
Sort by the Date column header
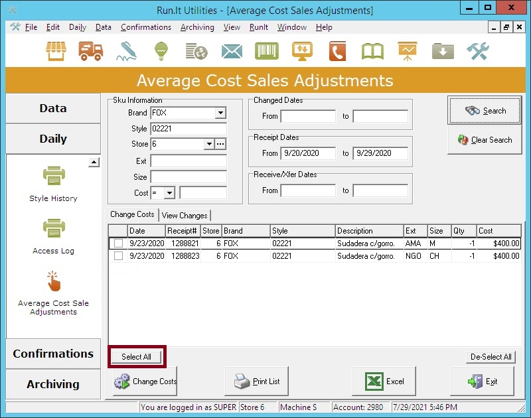click(x=146, y=231)
